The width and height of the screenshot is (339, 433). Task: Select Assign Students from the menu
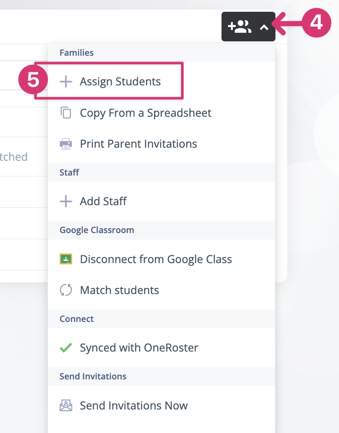point(120,81)
